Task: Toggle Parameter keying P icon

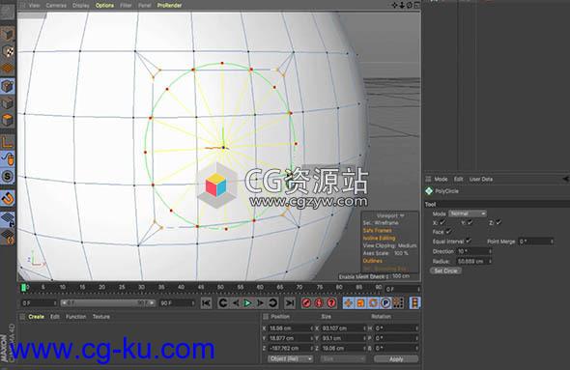Action: (385, 302)
